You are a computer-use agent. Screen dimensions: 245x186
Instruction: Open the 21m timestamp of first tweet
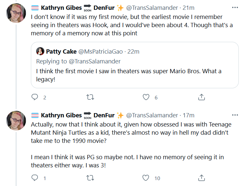(189, 8)
